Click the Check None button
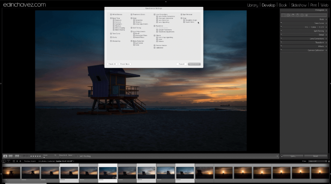331x184 pixels. (x=125, y=64)
